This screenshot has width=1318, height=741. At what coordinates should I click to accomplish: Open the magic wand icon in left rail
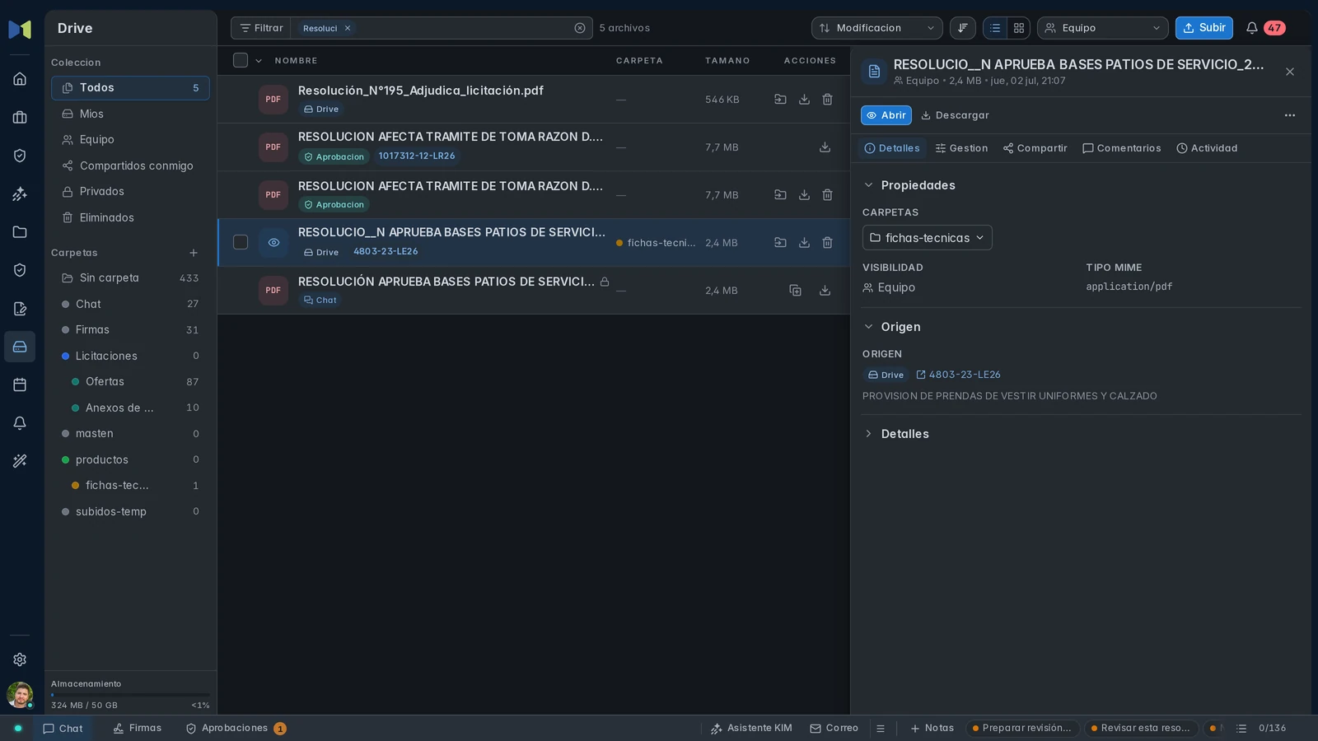(20, 461)
